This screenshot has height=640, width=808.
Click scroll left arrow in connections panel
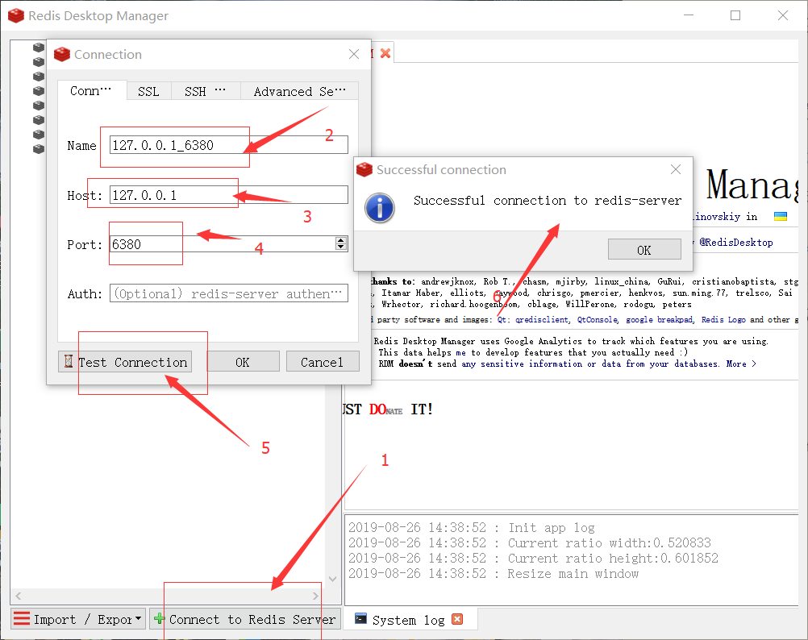point(18,596)
